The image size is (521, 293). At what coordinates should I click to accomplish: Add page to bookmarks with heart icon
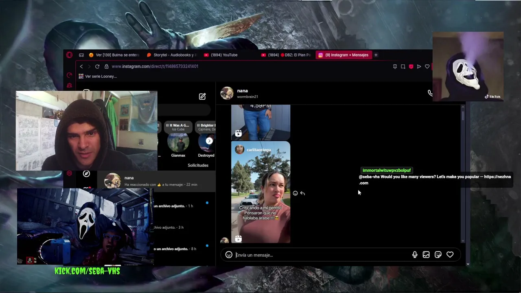pyautogui.click(x=427, y=66)
